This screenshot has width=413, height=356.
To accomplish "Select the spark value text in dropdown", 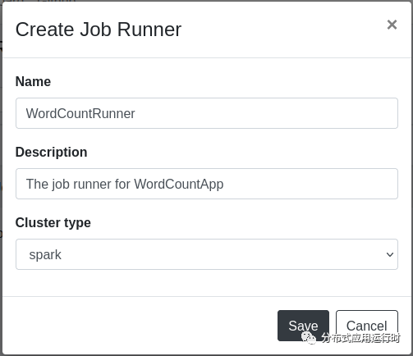I will point(45,255).
